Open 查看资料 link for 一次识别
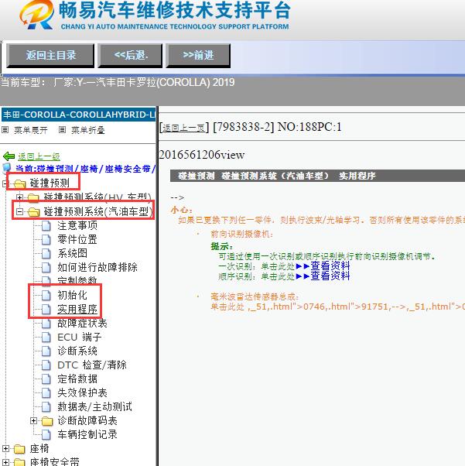Screen dimensions: 465x466 click(x=330, y=266)
